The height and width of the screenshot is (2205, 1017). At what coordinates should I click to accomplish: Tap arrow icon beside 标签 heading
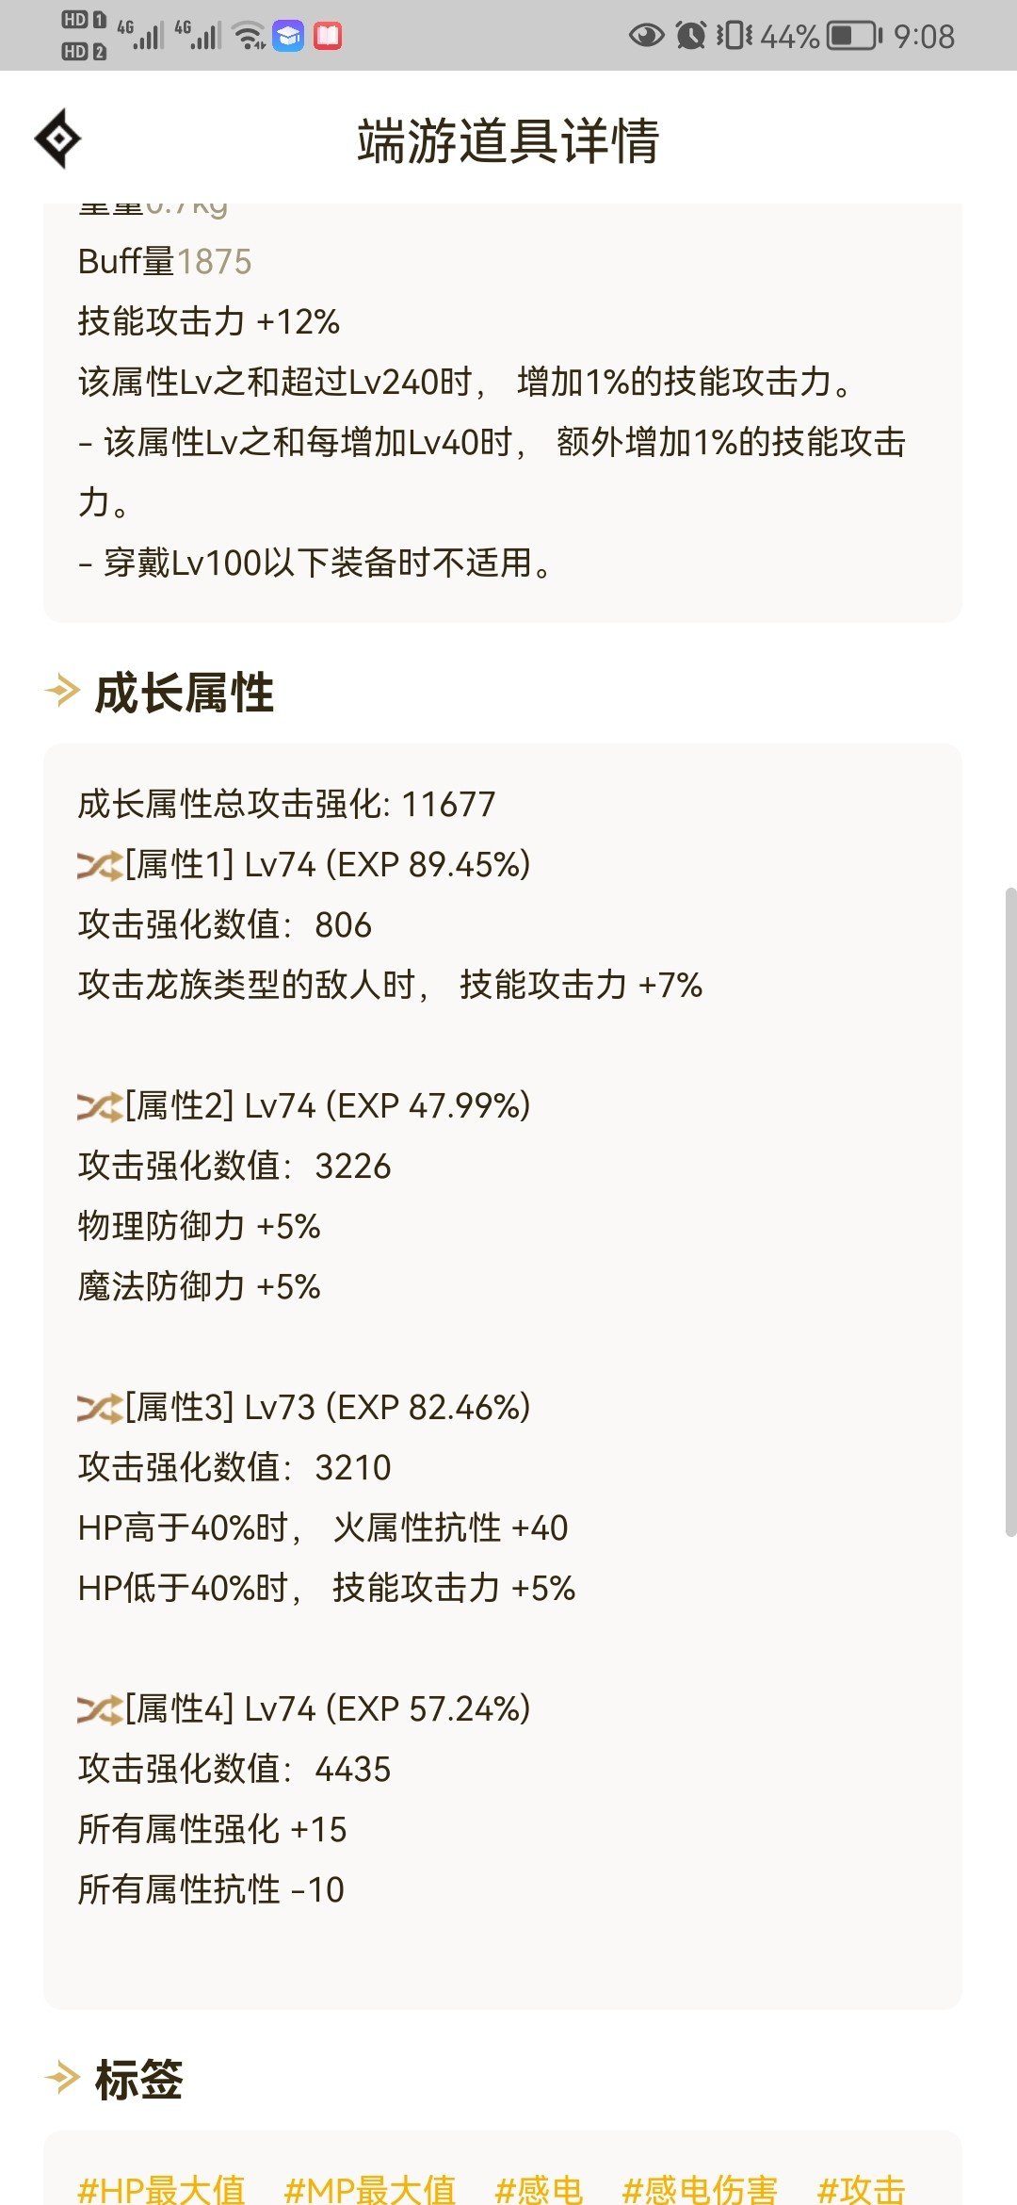tap(63, 2078)
